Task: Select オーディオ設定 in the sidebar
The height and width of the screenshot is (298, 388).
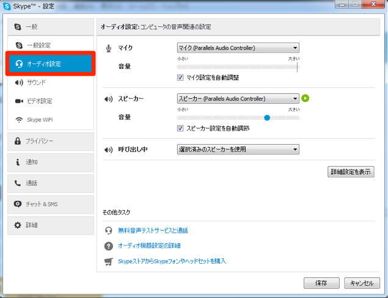Action: [51, 64]
